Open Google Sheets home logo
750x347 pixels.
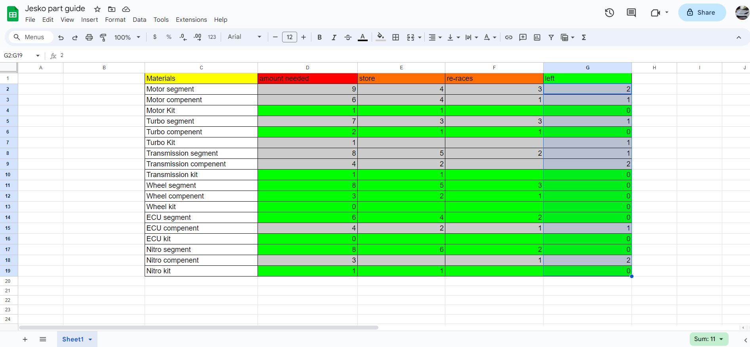pyautogui.click(x=13, y=14)
